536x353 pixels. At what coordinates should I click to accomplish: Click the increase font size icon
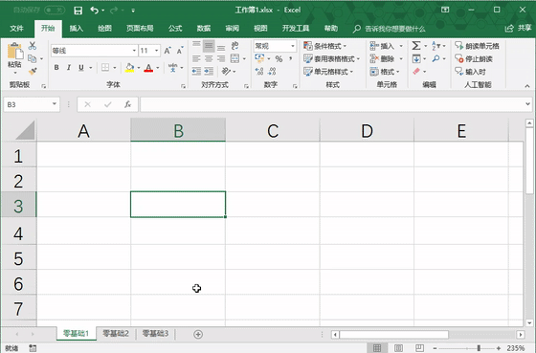(x=167, y=51)
